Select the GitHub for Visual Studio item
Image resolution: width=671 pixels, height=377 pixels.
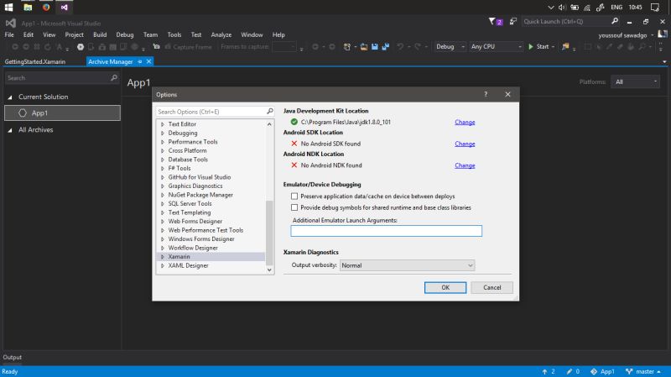(x=200, y=177)
